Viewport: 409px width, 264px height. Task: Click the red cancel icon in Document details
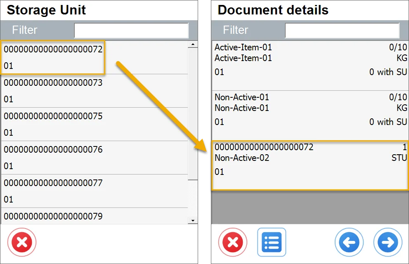[233, 242]
